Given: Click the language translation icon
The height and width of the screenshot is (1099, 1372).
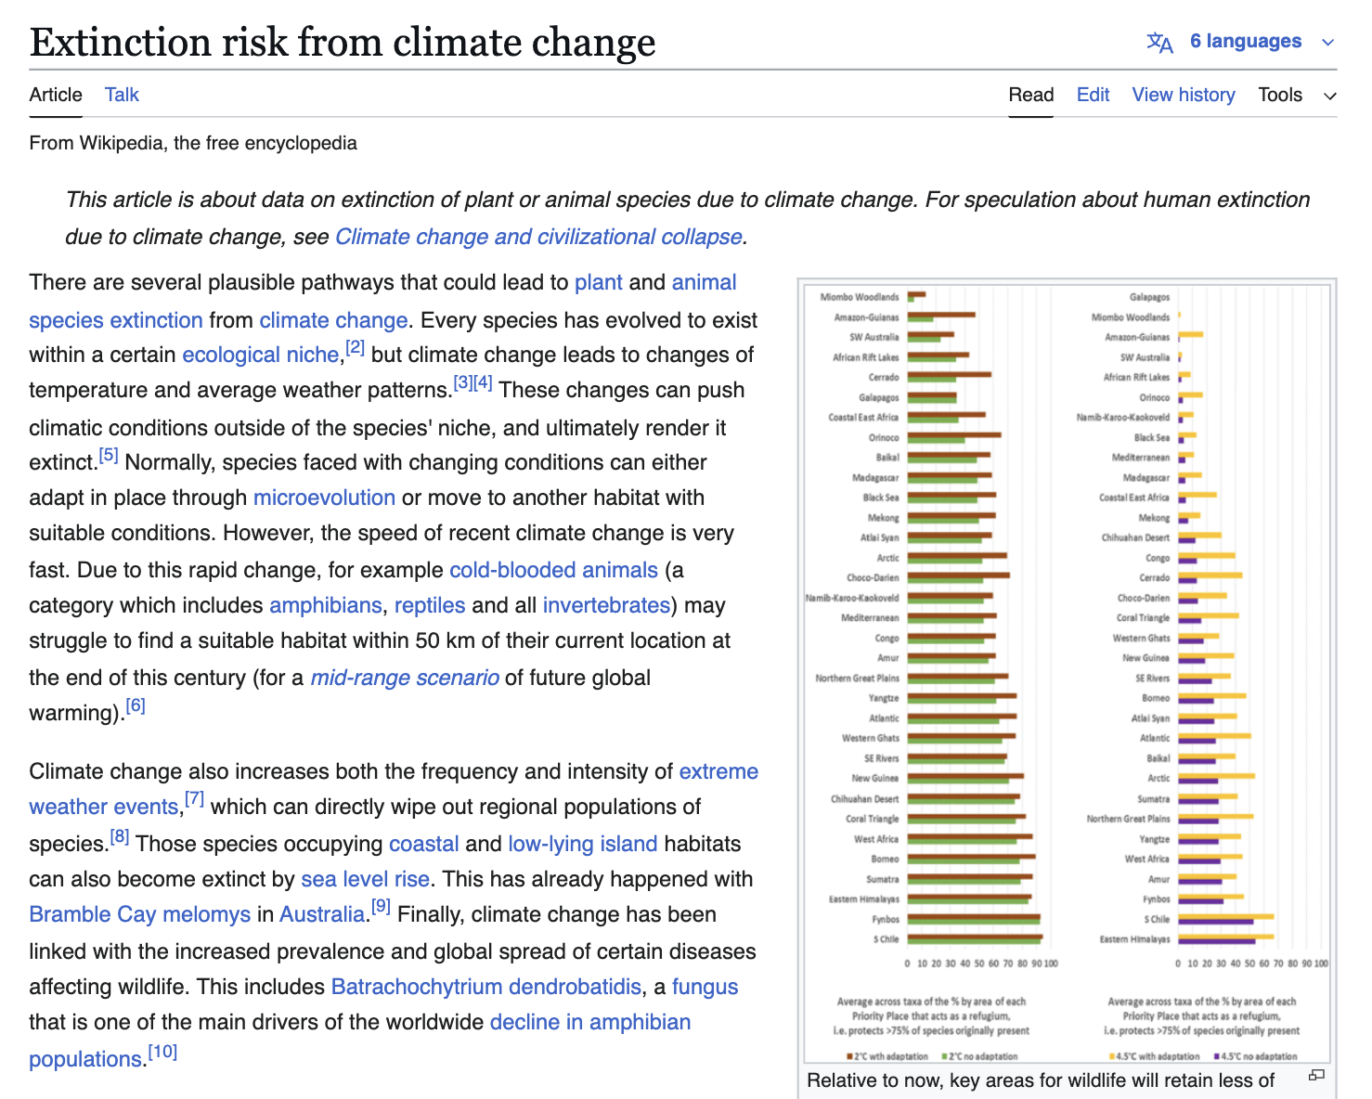Looking at the screenshot, I should (x=1159, y=43).
